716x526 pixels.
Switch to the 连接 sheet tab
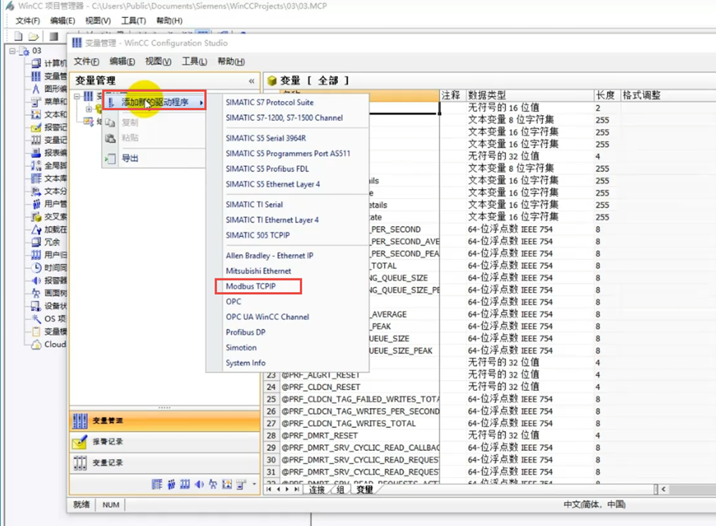click(x=317, y=490)
